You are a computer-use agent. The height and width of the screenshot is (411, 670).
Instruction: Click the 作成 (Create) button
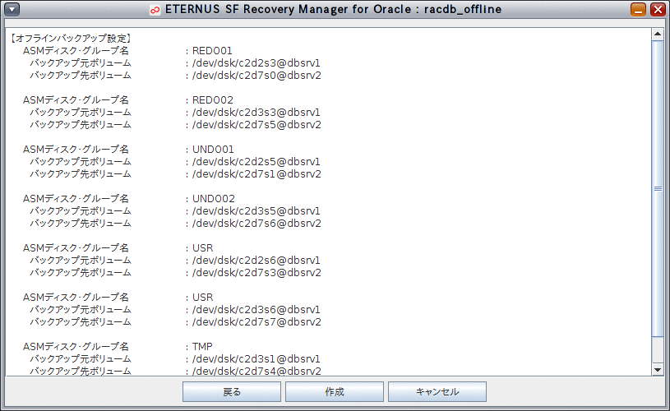point(334,392)
